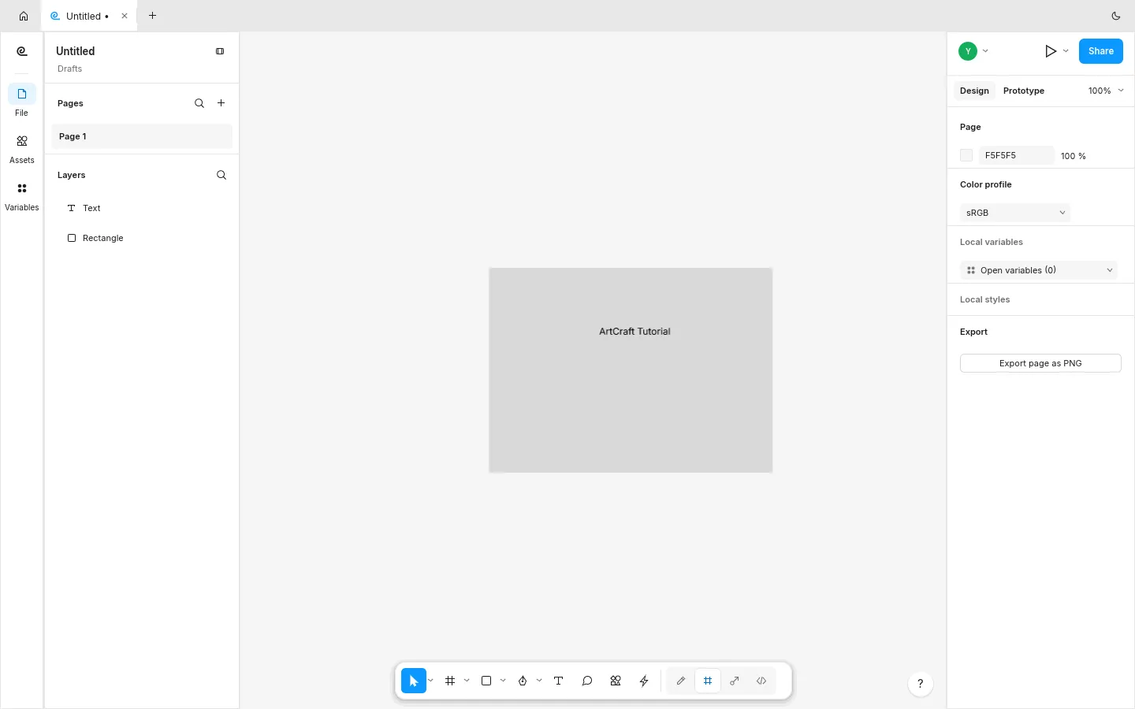
Task: Open the Actions lightning tool
Action: [x=644, y=681]
